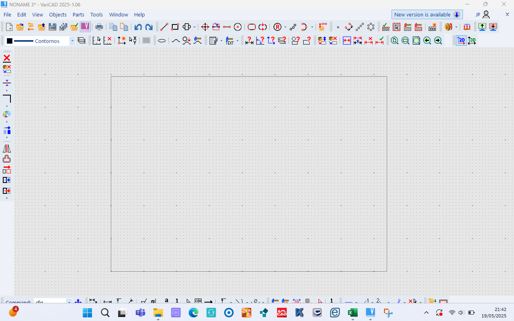Click the palette color change tool
The image size is (514, 321).
7,114
